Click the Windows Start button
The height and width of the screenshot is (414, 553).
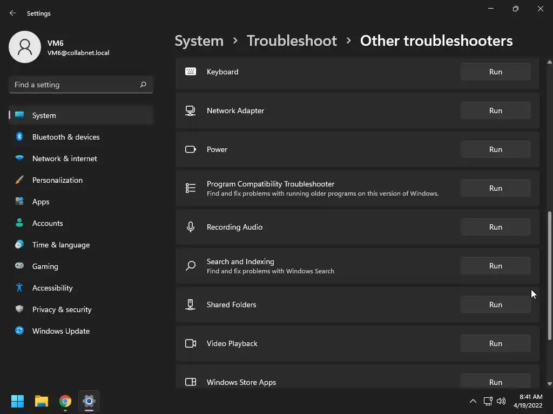point(18,401)
